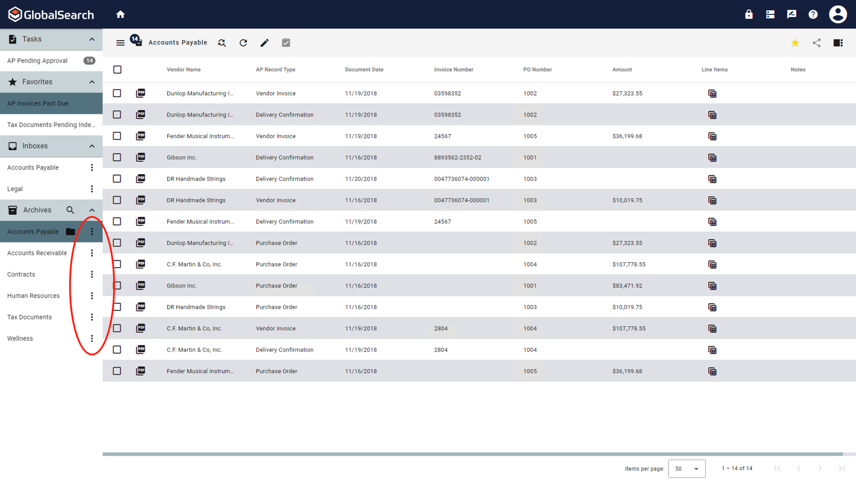The height and width of the screenshot is (481, 856).
Task: Expand the Archives section in sidebar
Action: point(91,210)
